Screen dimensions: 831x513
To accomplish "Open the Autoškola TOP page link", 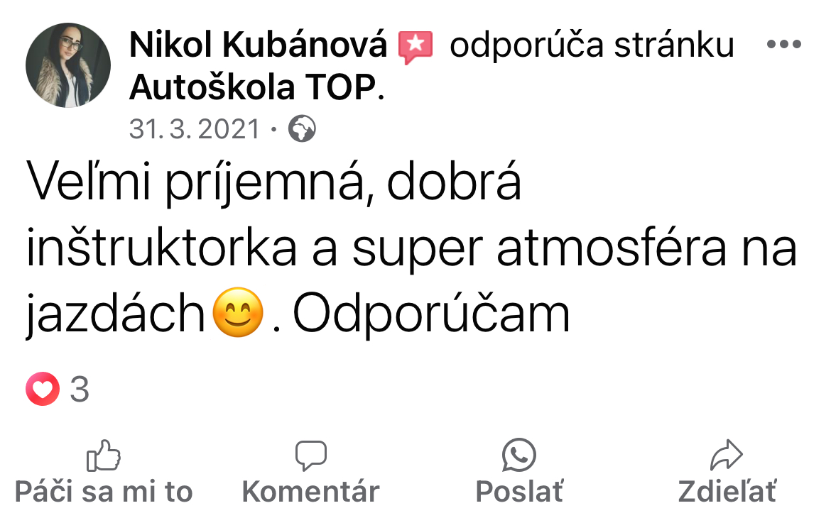I will (x=254, y=87).
